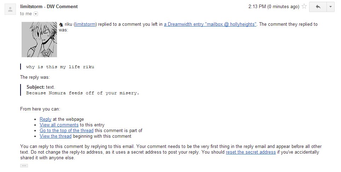
Task: Follow 'Go to the top of the thread'
Action: pos(66,130)
